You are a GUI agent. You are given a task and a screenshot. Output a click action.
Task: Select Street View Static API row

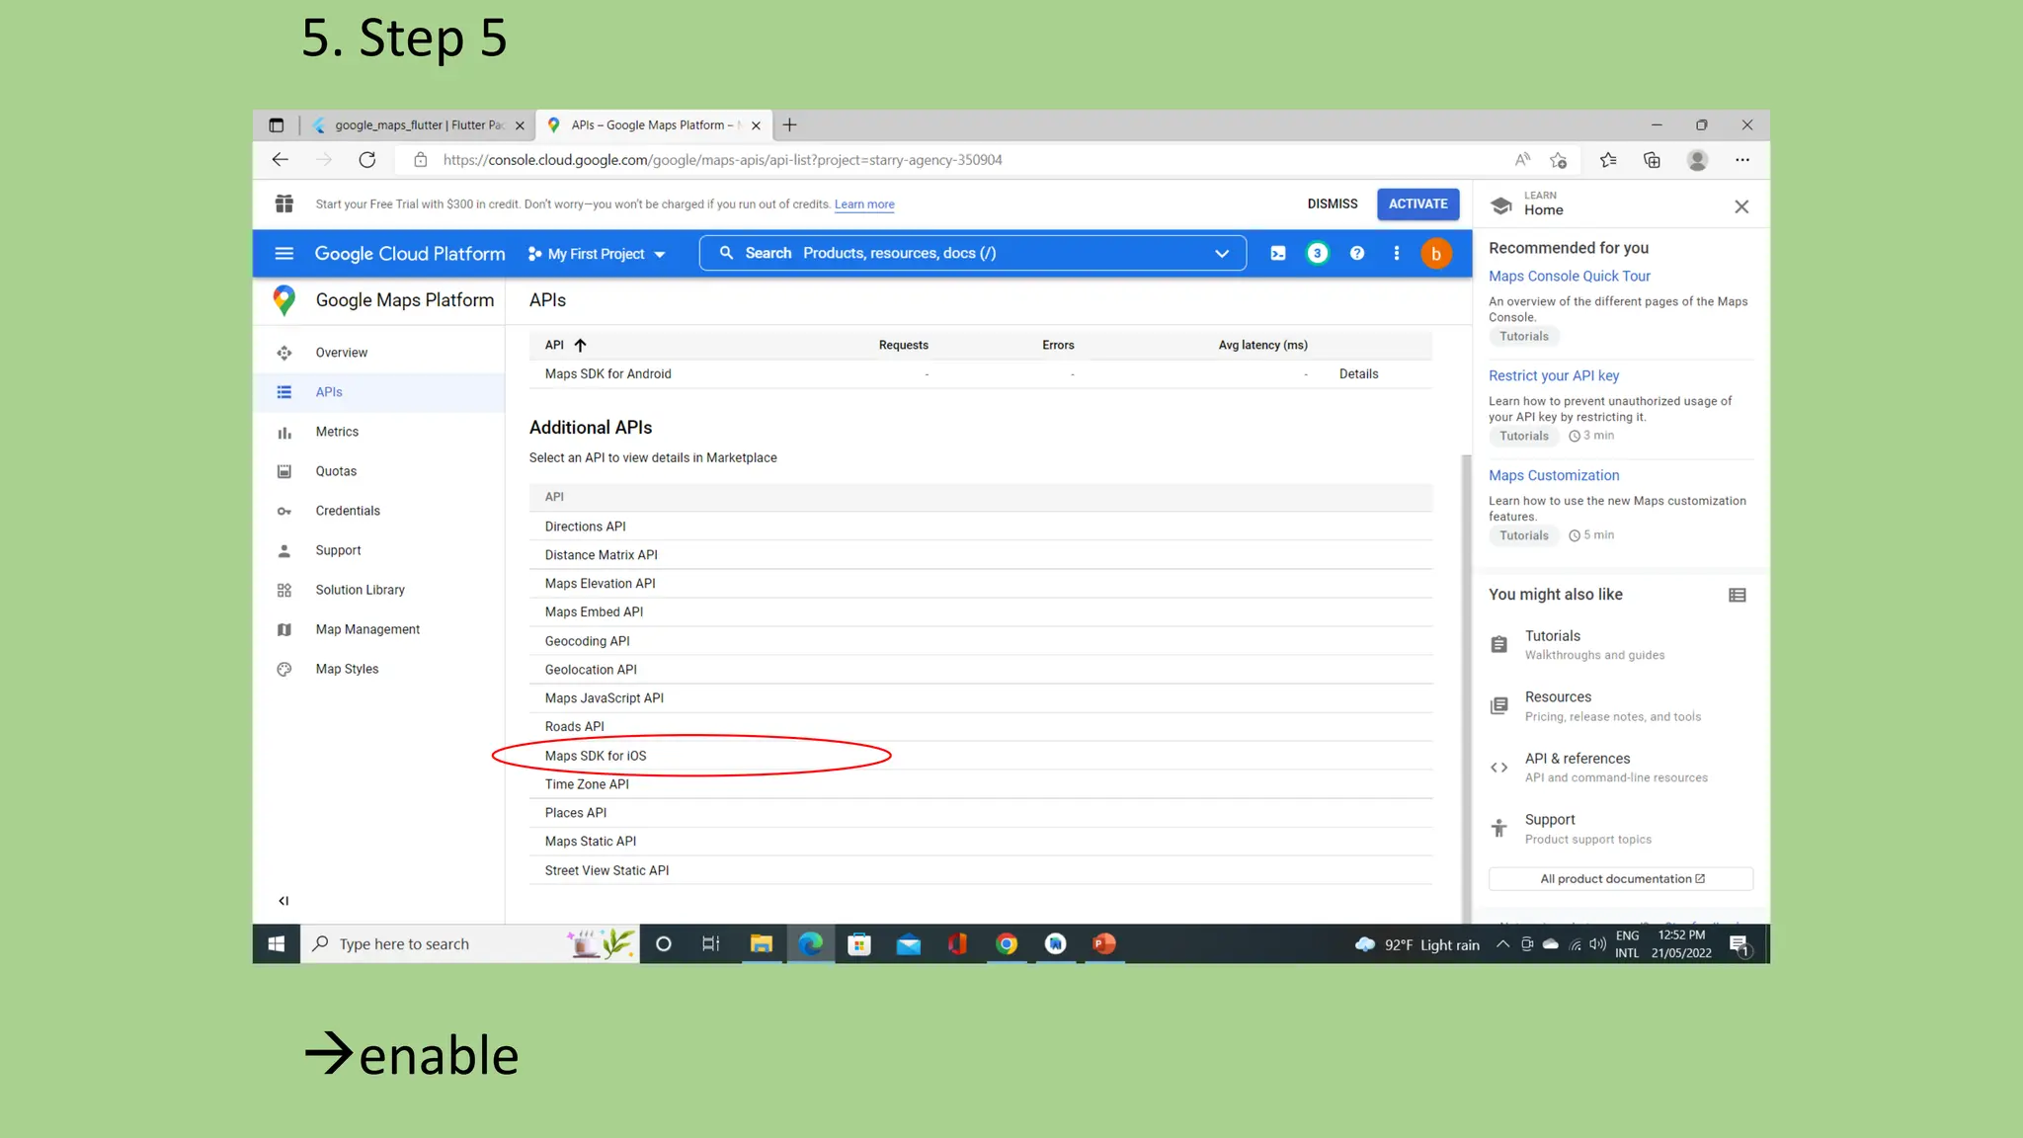pyautogui.click(x=981, y=870)
